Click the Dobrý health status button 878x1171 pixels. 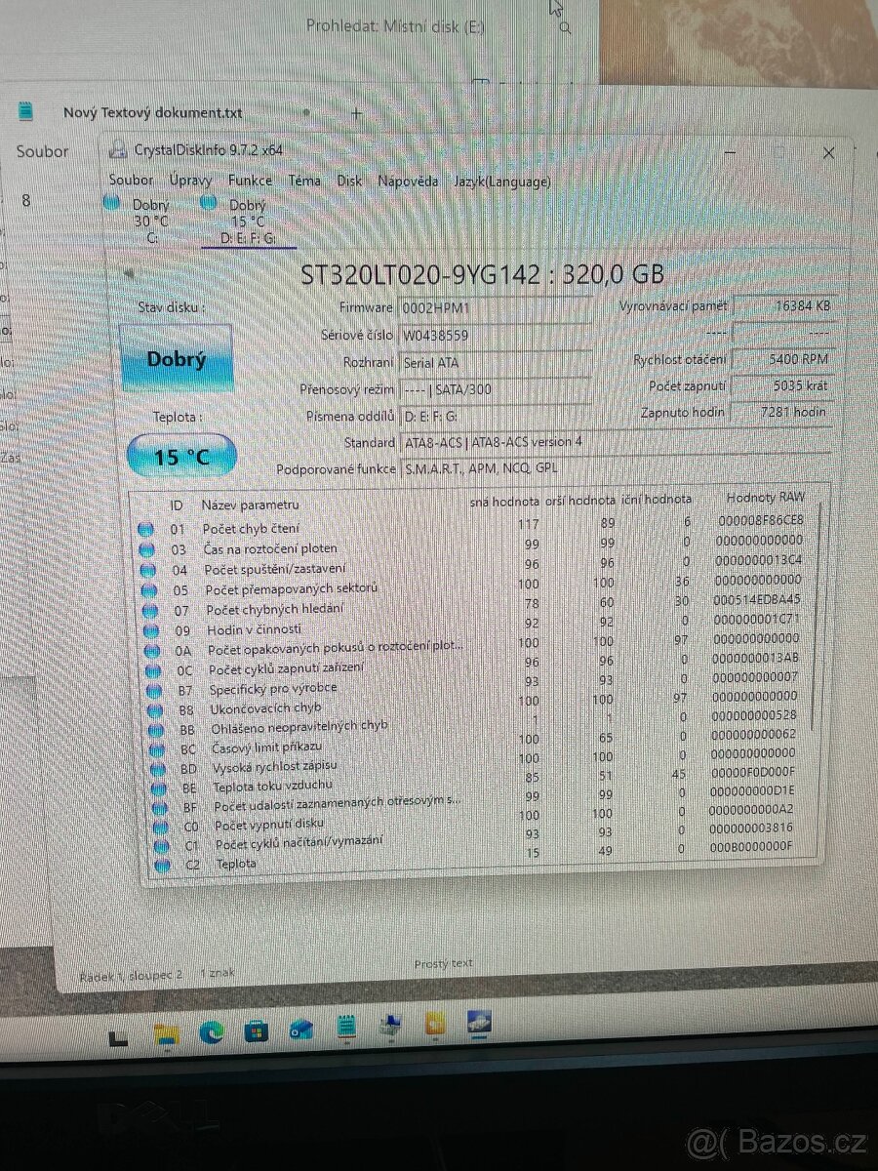click(x=177, y=358)
